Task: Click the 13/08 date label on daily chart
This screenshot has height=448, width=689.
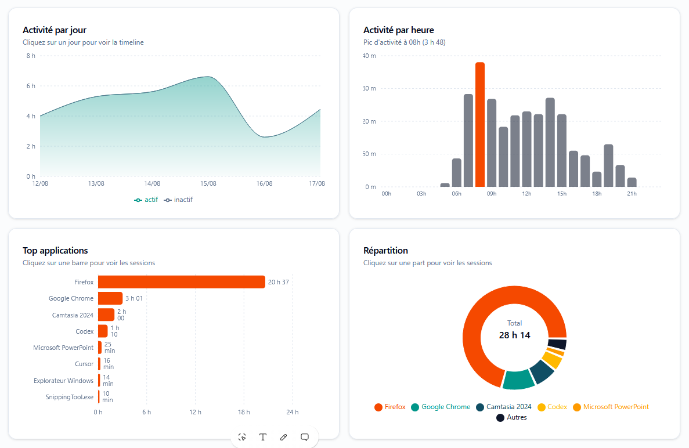Action: [96, 183]
